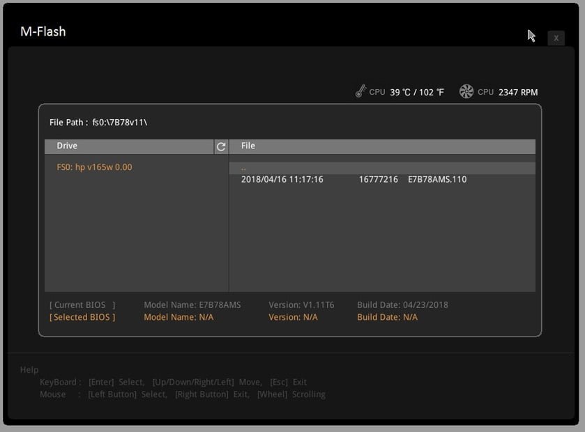The image size is (585, 432).
Task: Click the File column header
Action: pos(248,146)
